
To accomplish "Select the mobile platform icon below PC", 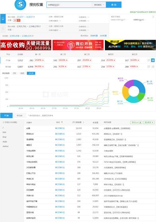I will tap(3, 28).
